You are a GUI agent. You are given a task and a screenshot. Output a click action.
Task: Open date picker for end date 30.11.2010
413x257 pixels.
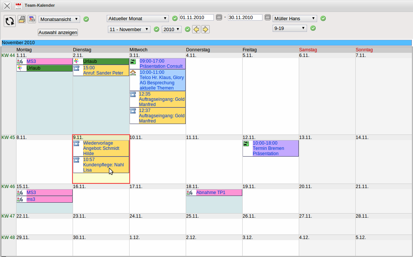[x=267, y=17]
